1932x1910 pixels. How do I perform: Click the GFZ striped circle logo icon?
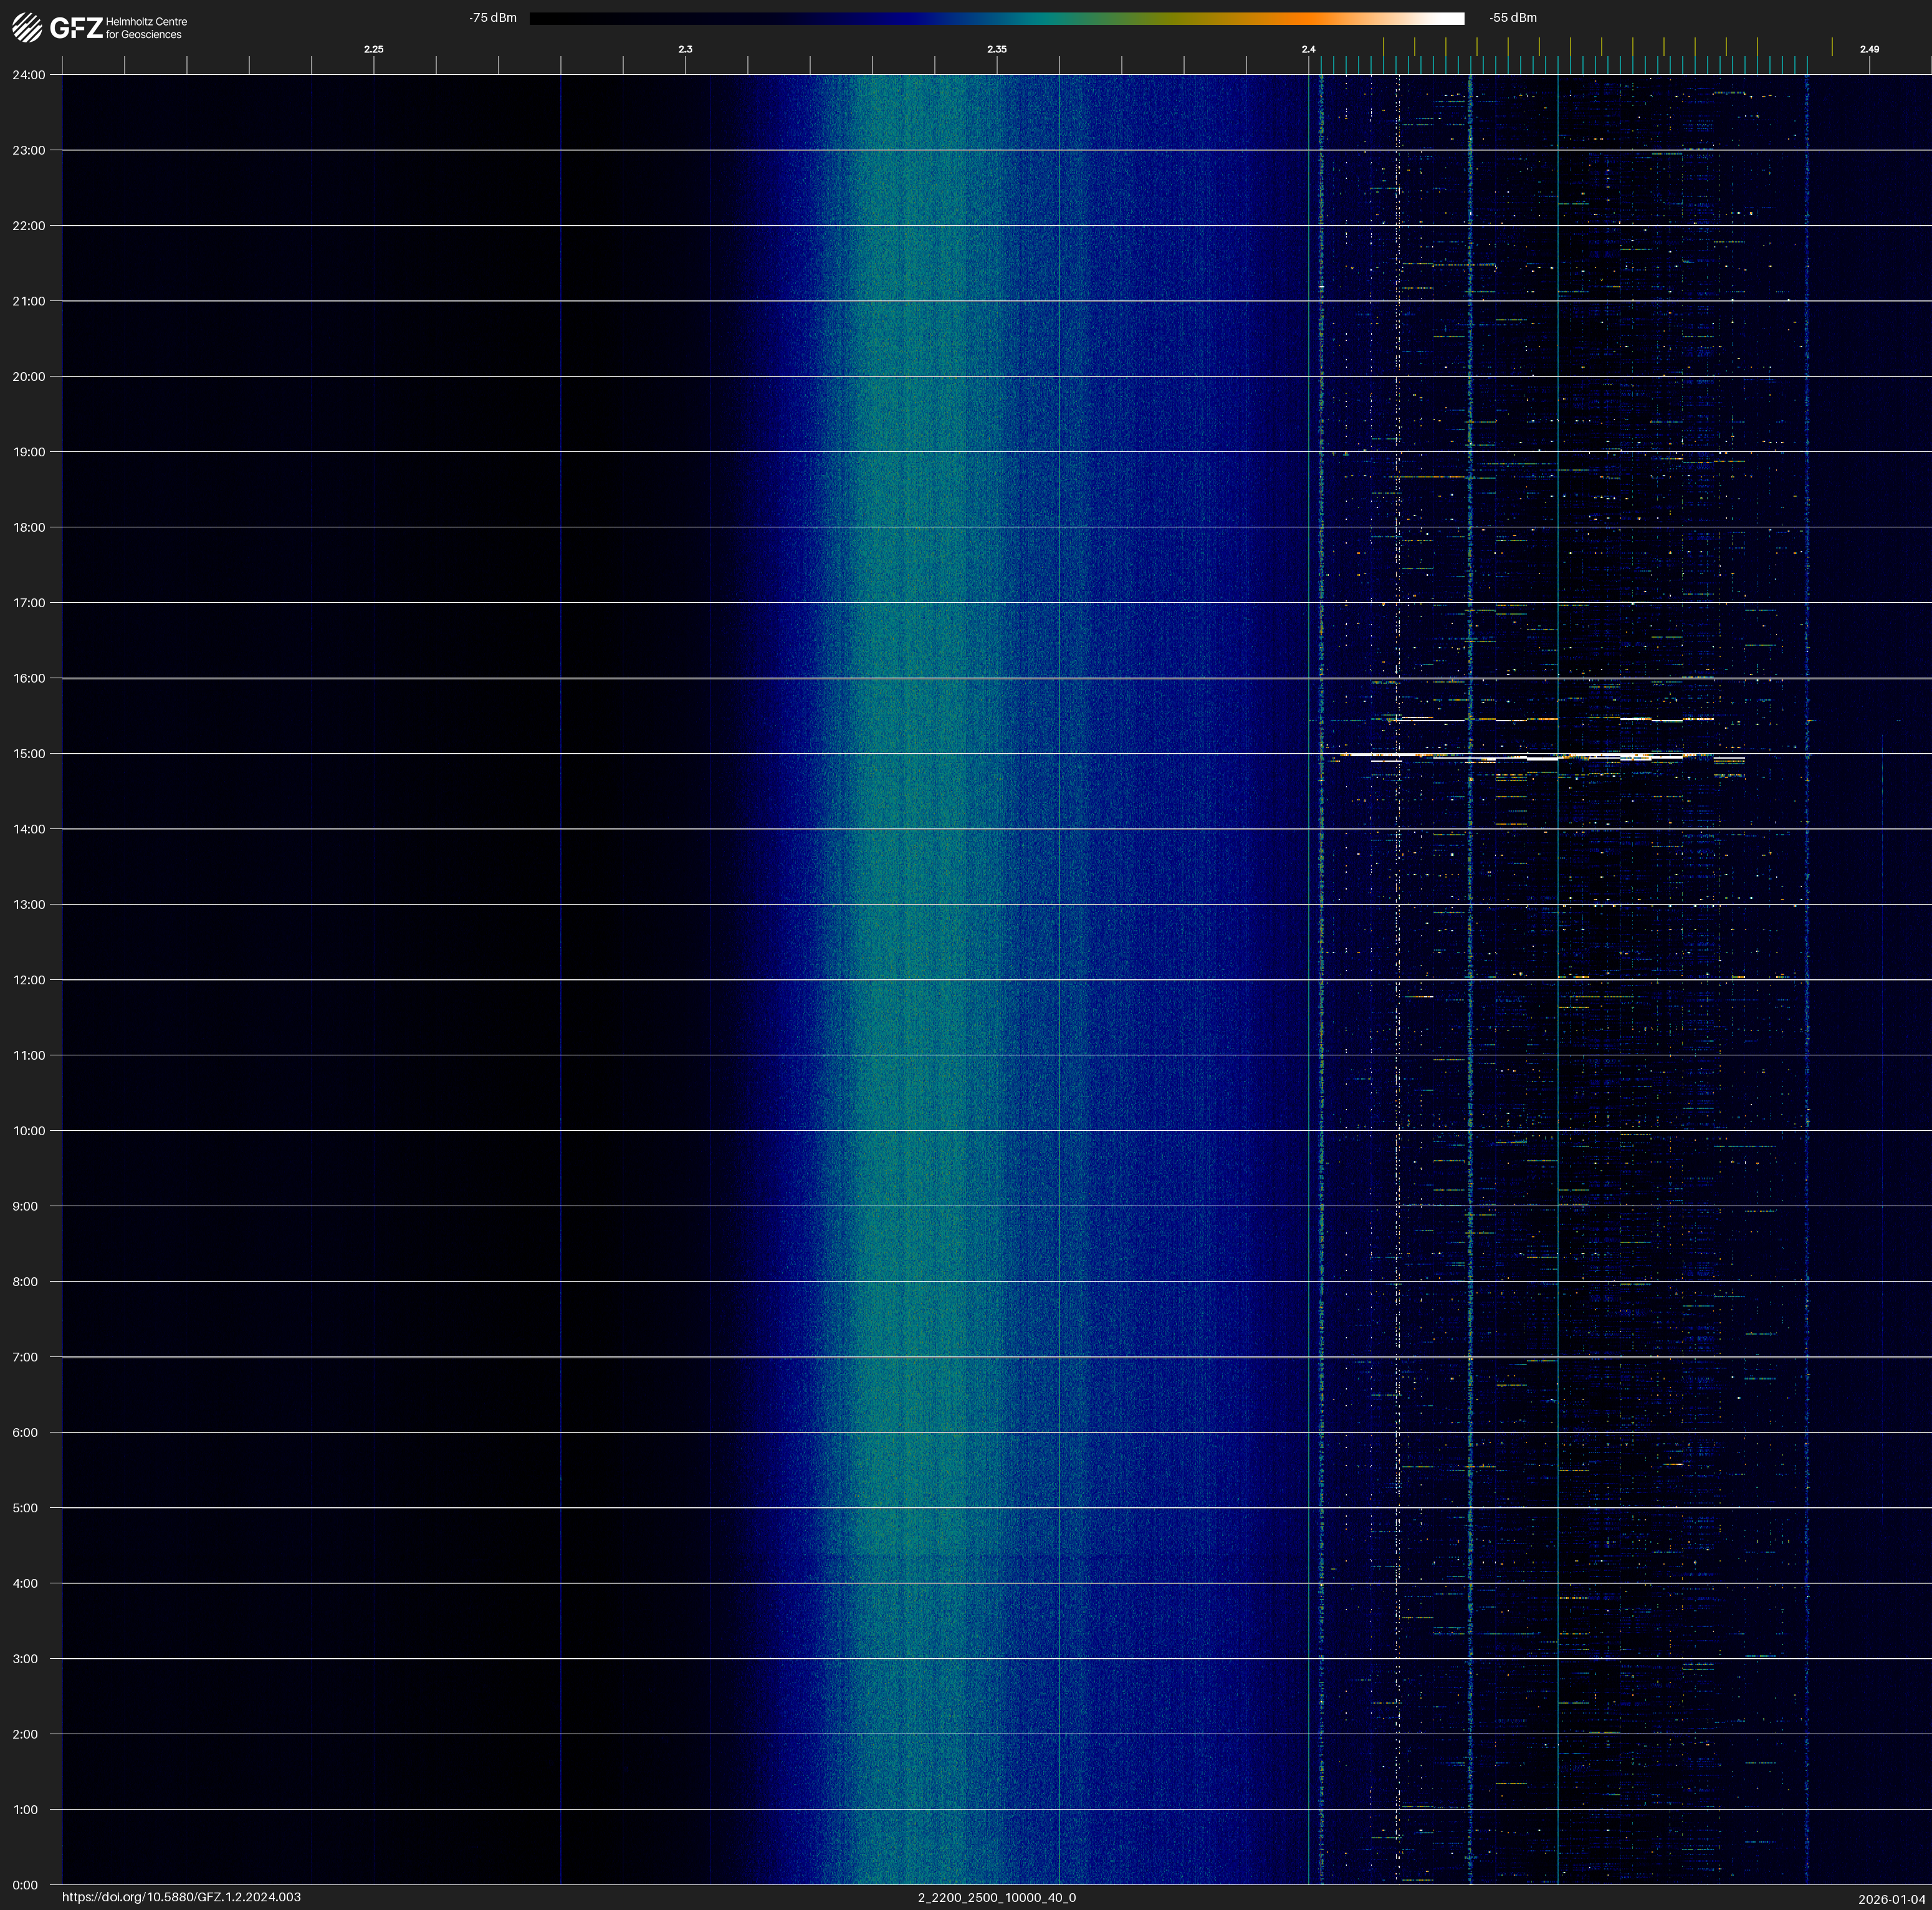click(27, 27)
